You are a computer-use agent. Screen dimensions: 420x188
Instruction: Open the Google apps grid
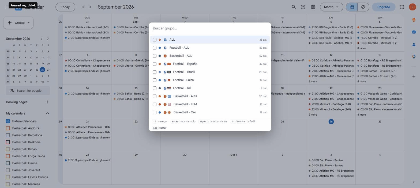click(402, 7)
